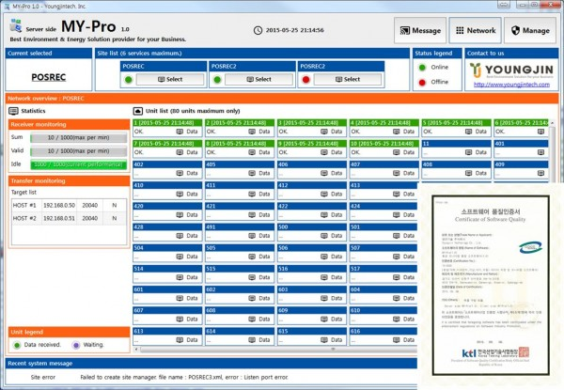Screen dimensions: 564x390
Task: Click unit 609 header
Action: pos(311,310)
